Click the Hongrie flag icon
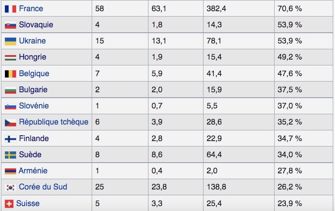335x211 pixels. (10, 57)
